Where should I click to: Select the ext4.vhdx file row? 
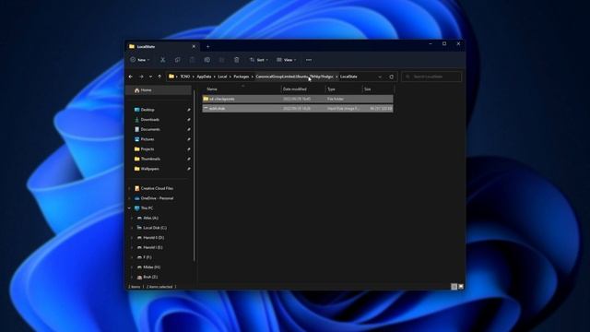(298, 109)
